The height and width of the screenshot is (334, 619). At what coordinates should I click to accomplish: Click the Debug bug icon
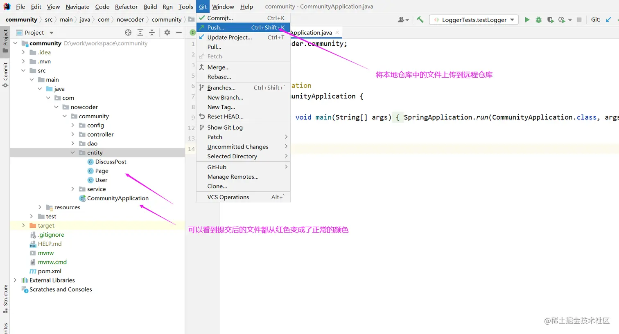[539, 20]
